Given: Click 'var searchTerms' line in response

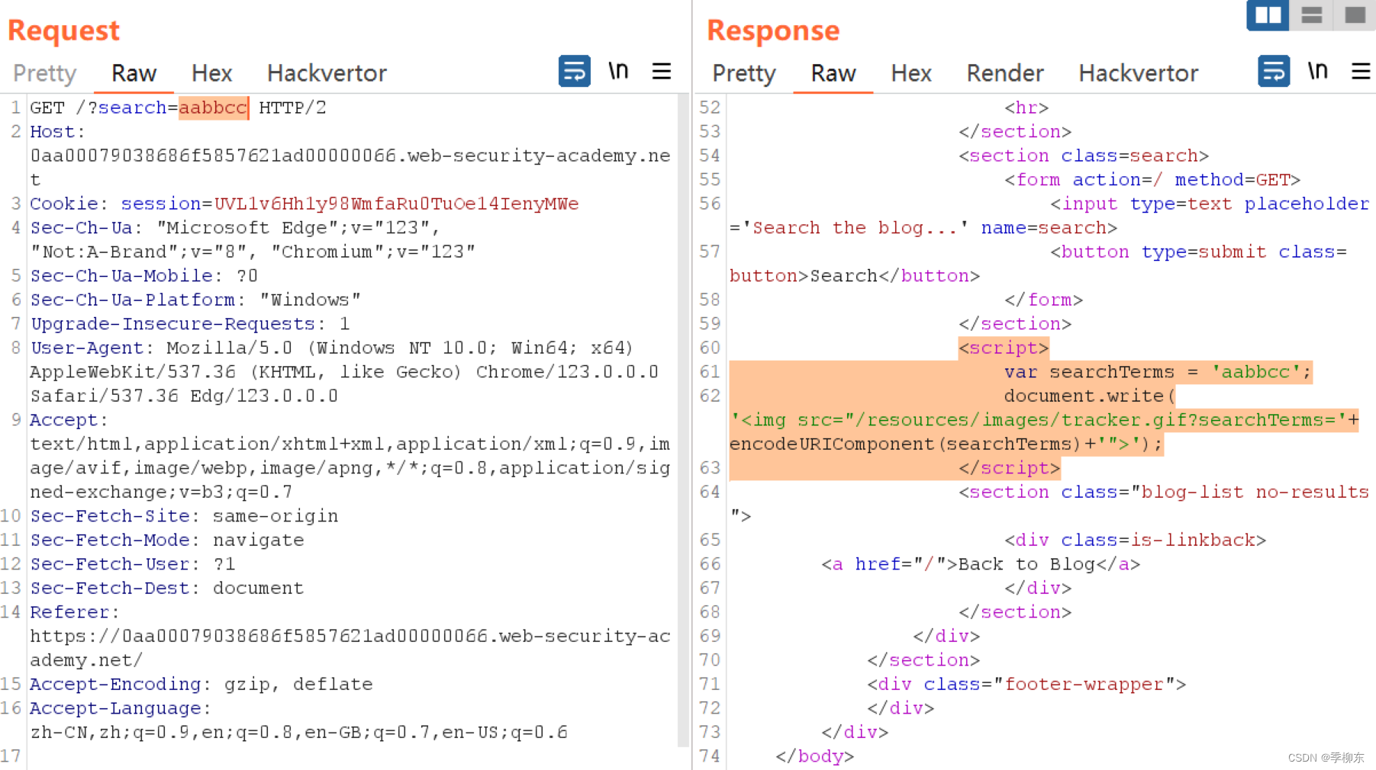Looking at the screenshot, I should 1158,372.
